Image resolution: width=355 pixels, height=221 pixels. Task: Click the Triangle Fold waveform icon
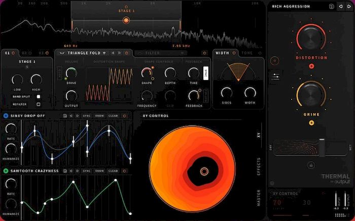point(62,53)
